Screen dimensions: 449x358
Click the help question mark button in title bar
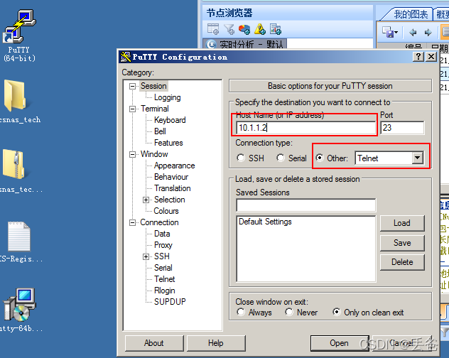tap(418, 57)
